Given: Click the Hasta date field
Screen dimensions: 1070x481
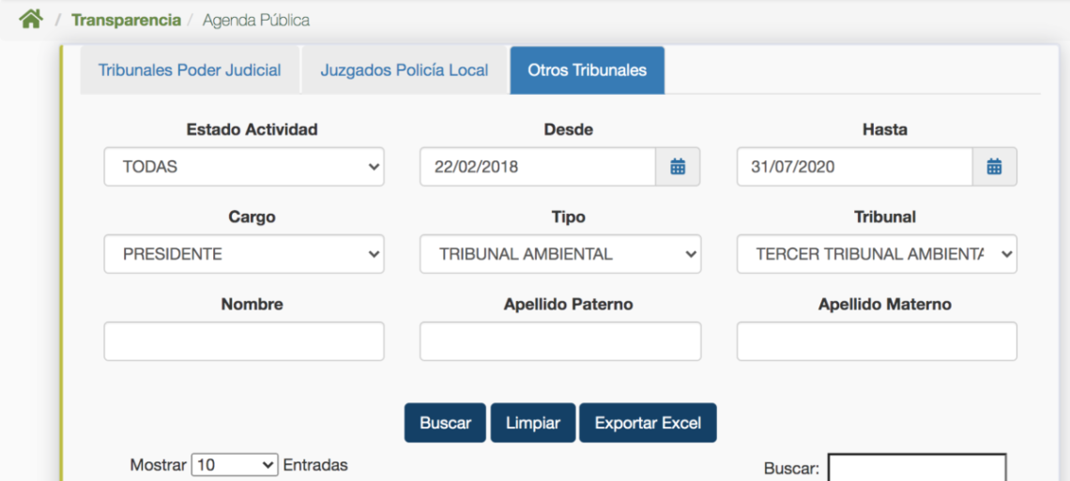Looking at the screenshot, I should (x=854, y=167).
